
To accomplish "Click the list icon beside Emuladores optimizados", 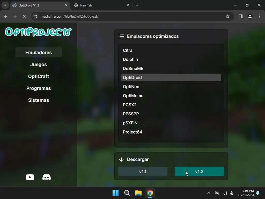I will [x=121, y=36].
